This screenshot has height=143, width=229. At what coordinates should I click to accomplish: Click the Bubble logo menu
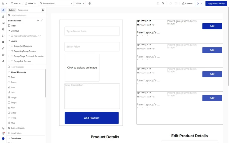coord(4,3)
